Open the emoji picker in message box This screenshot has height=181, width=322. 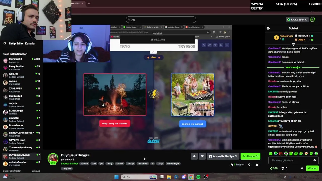point(314,160)
